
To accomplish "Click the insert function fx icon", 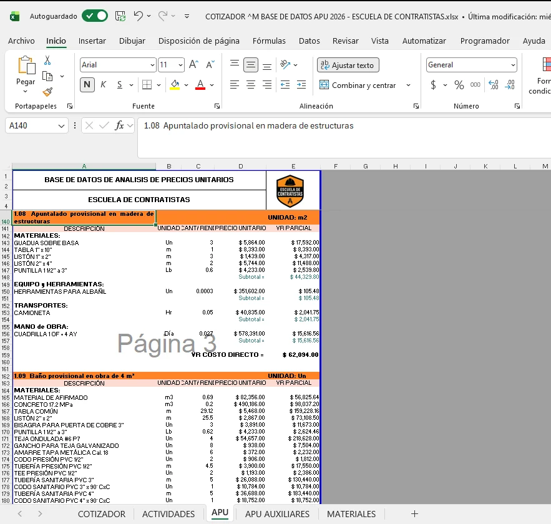I will tap(119, 125).
